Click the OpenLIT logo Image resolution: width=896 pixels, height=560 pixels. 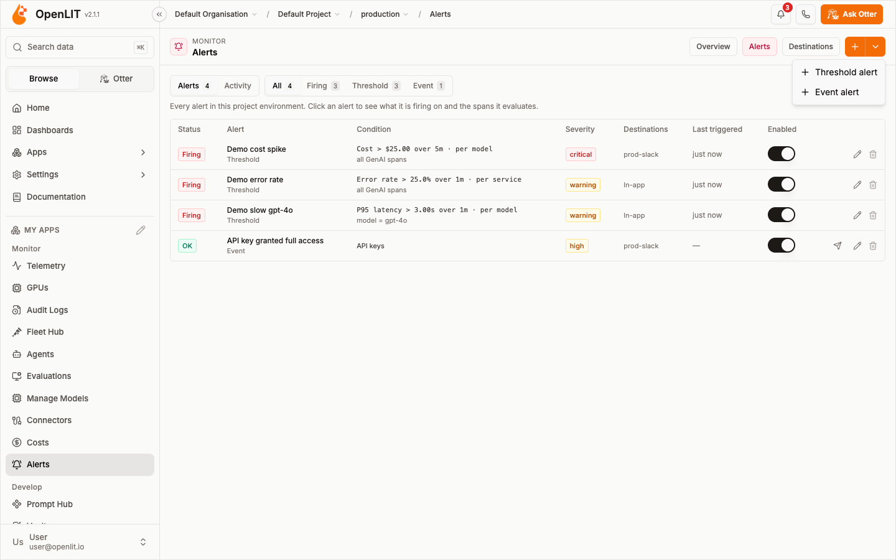pos(20,14)
